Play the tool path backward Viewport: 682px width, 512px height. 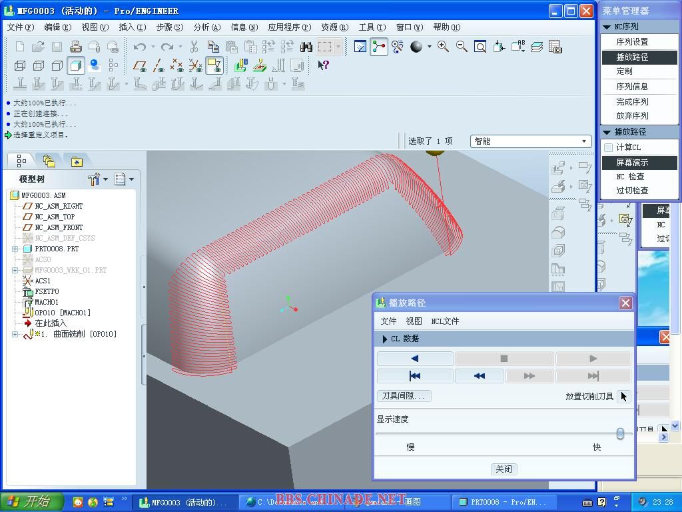point(415,359)
